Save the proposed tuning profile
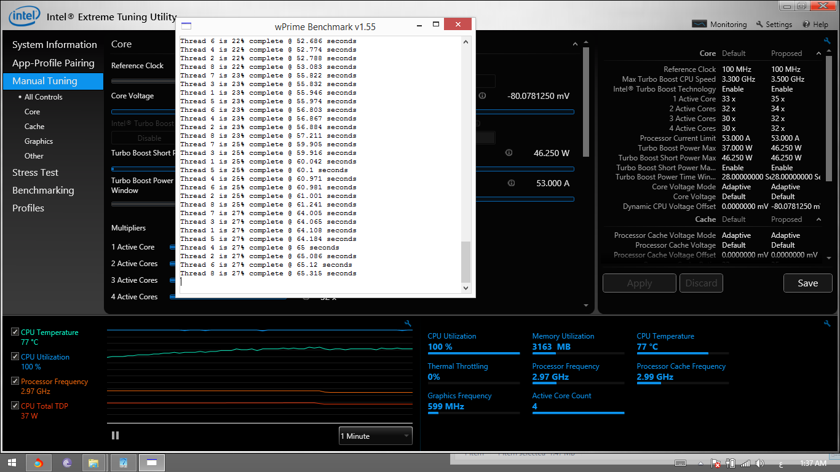Screen dimensions: 840x472 point(807,283)
